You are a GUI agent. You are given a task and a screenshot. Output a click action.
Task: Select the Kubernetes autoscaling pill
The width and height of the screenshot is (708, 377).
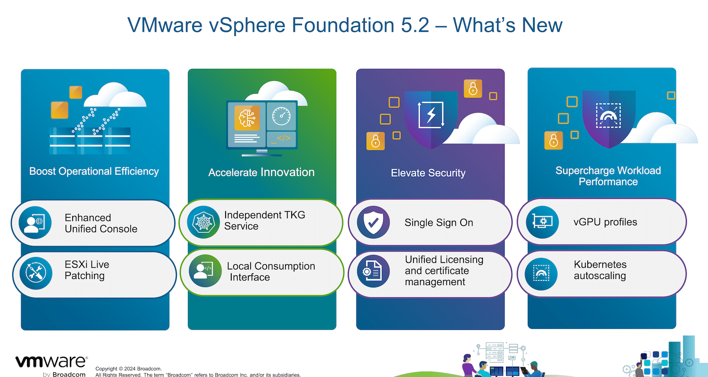[x=602, y=274]
